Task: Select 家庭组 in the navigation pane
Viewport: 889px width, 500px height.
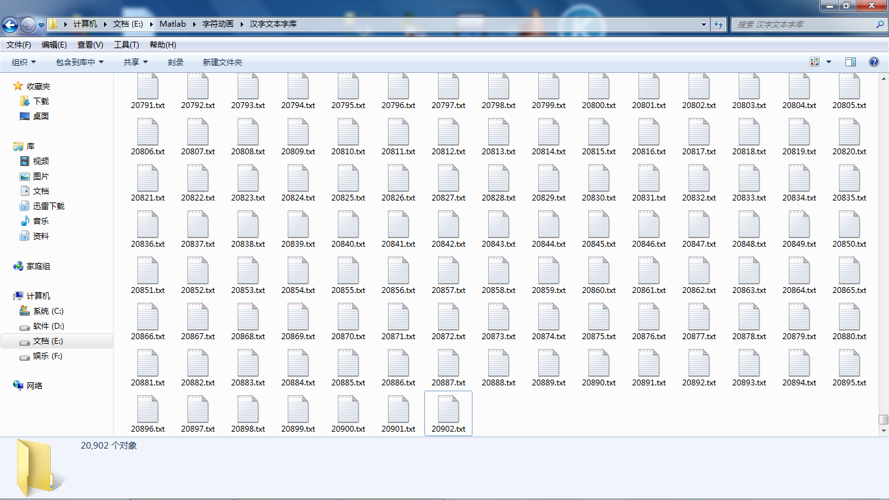Action: pyautogui.click(x=38, y=266)
